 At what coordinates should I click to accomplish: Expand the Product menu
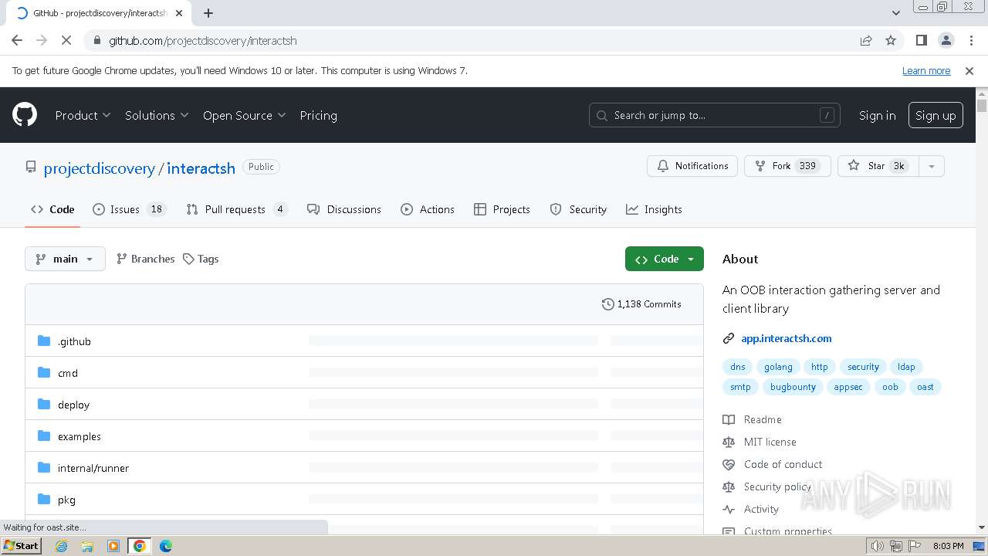click(x=83, y=115)
